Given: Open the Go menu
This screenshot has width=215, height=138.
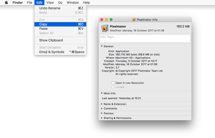Looking at the screenshot, I should (60, 3).
